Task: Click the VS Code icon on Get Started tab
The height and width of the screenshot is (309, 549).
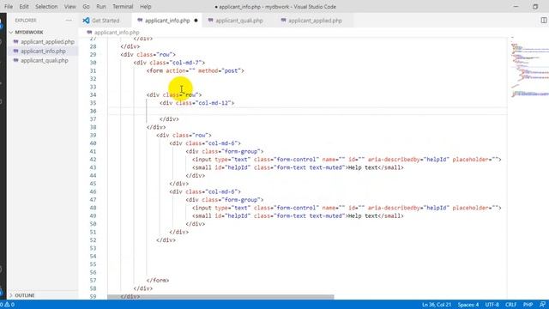Action: pos(86,21)
